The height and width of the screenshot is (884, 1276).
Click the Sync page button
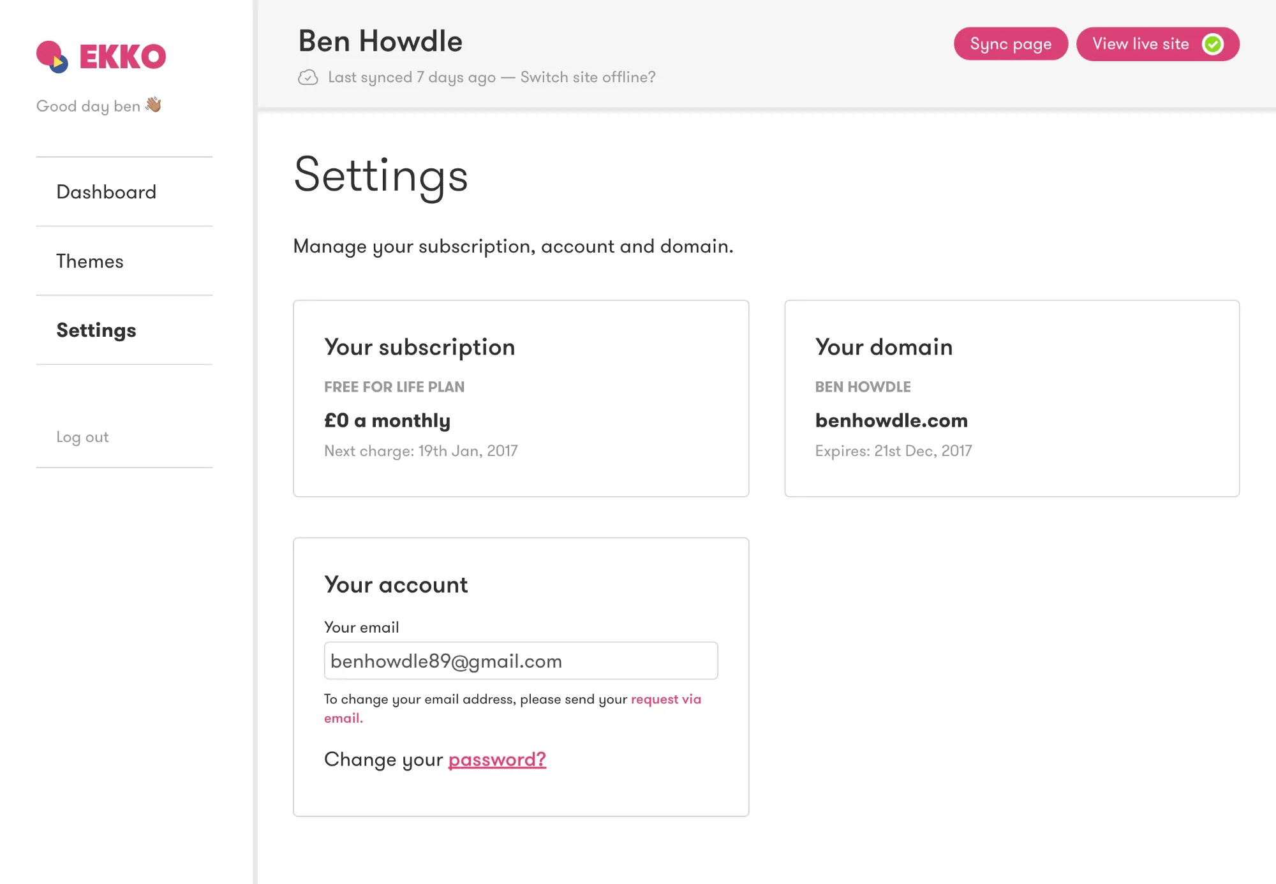coord(1011,44)
